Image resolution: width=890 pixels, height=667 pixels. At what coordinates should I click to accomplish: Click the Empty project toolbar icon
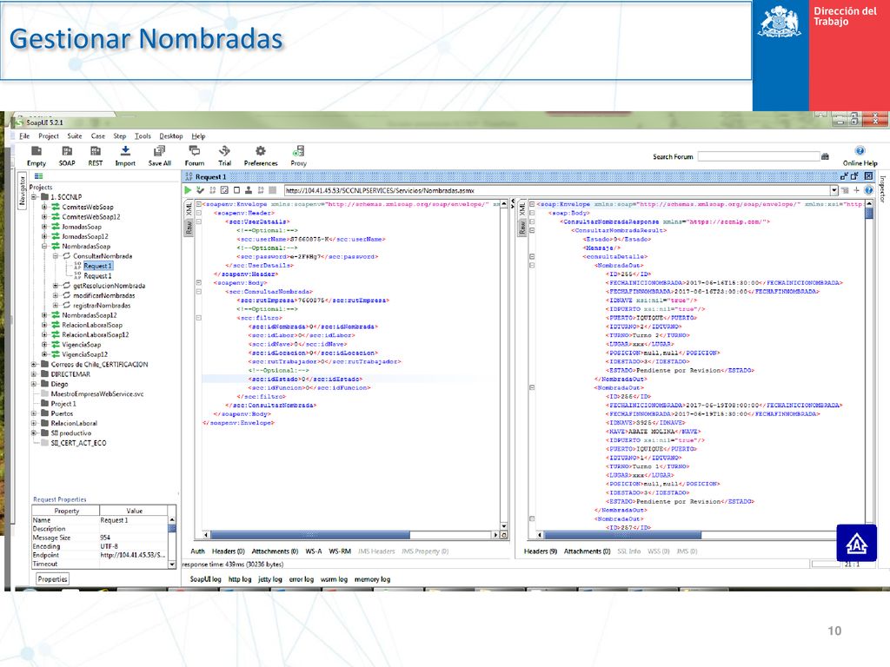pos(37,151)
